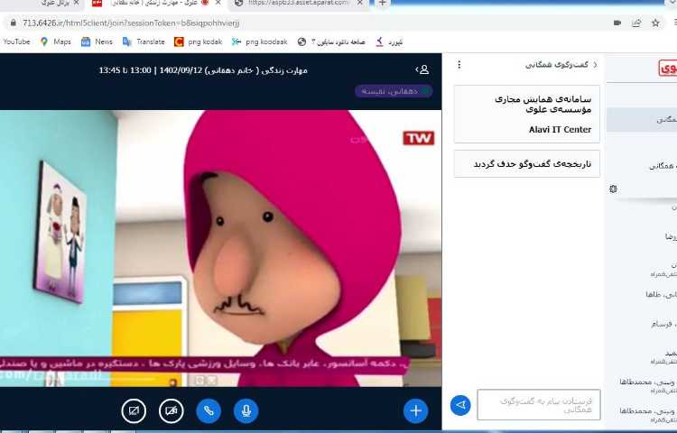
Task: Open the three-dot chat options menu
Action: pos(459,65)
